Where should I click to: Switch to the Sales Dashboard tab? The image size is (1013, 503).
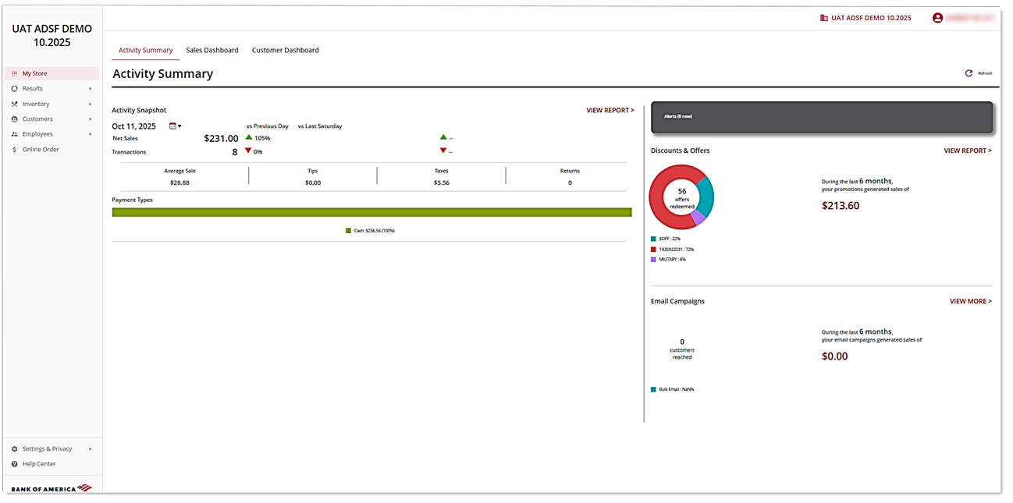pyautogui.click(x=212, y=50)
